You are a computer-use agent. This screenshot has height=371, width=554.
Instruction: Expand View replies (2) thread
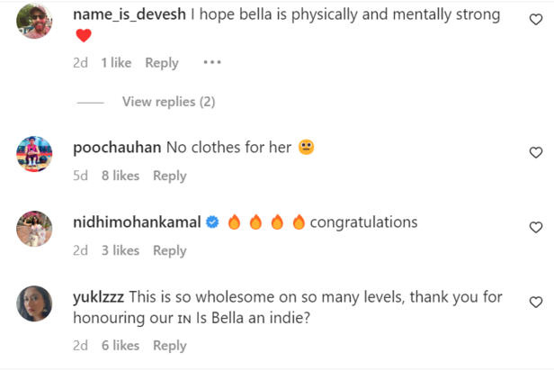[x=168, y=102]
